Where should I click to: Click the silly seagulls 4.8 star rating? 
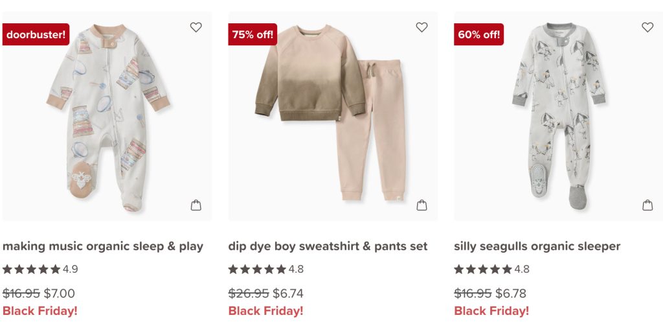pyautogui.click(x=491, y=269)
